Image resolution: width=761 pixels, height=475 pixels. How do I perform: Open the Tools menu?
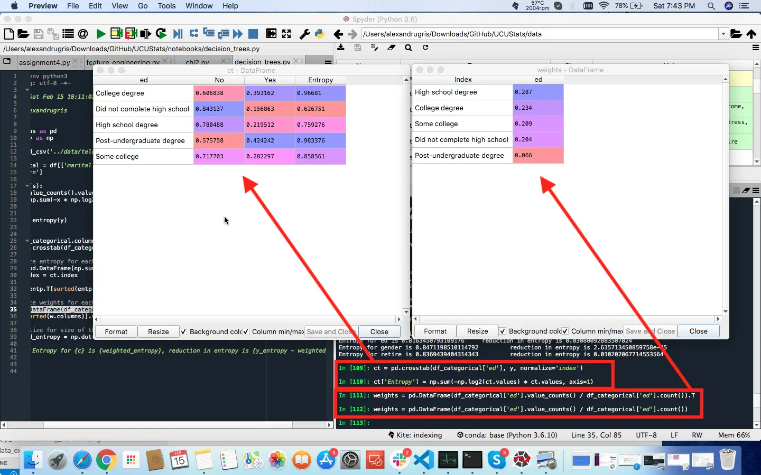coord(166,6)
